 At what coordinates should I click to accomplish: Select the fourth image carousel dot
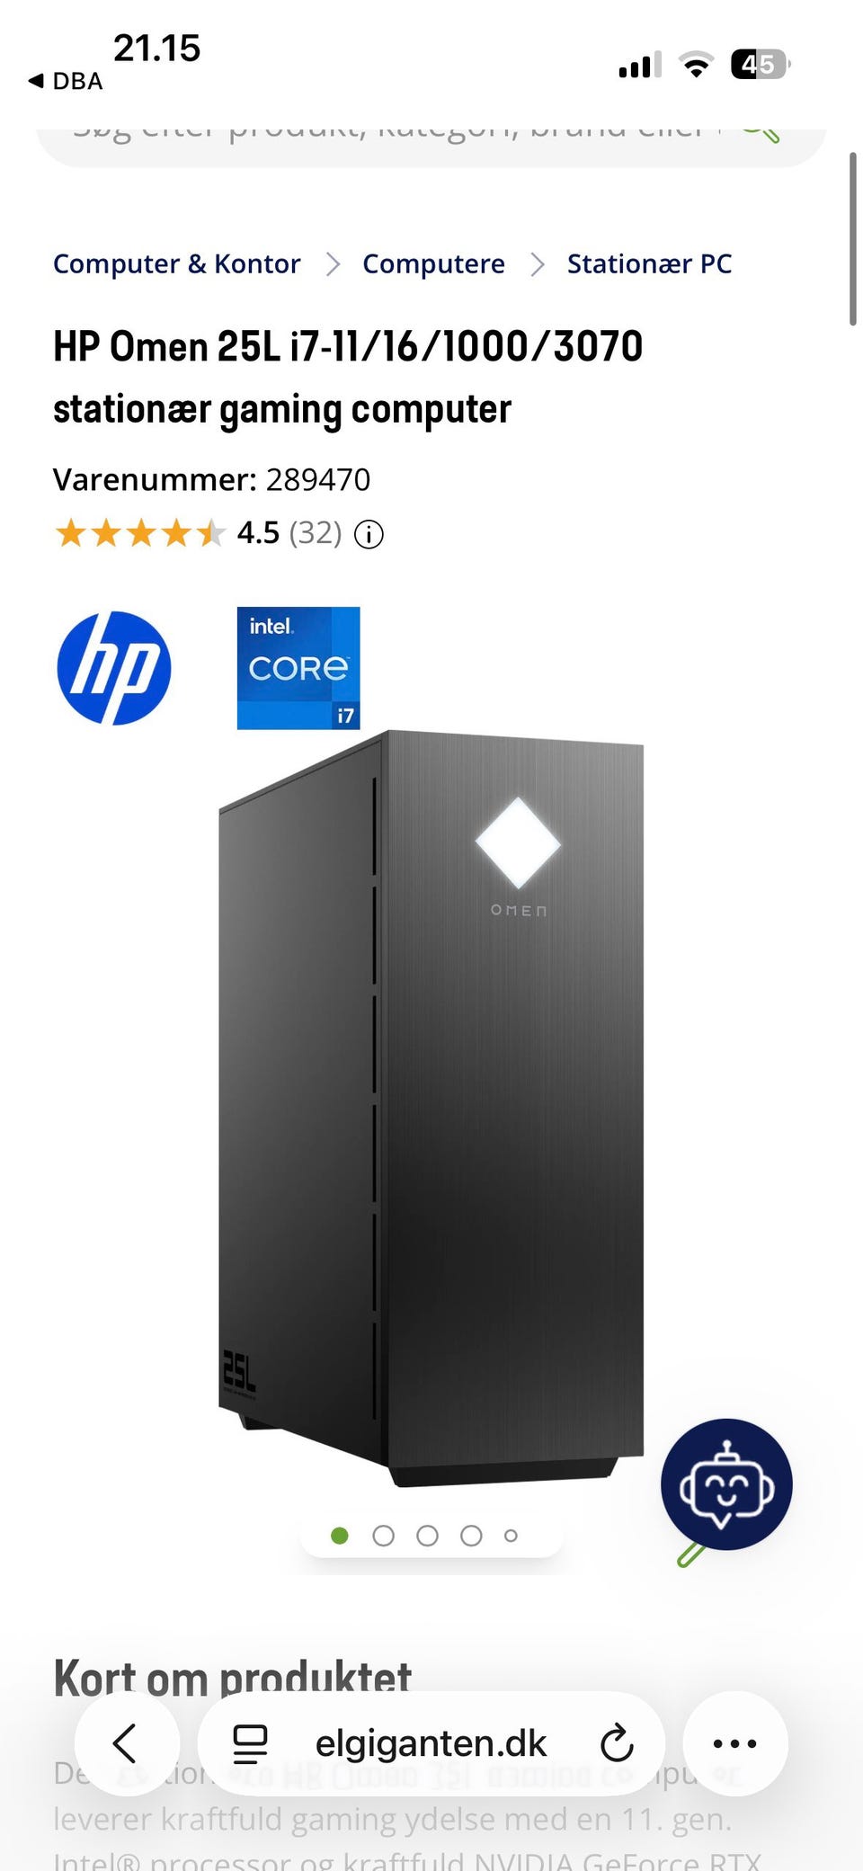point(471,1536)
